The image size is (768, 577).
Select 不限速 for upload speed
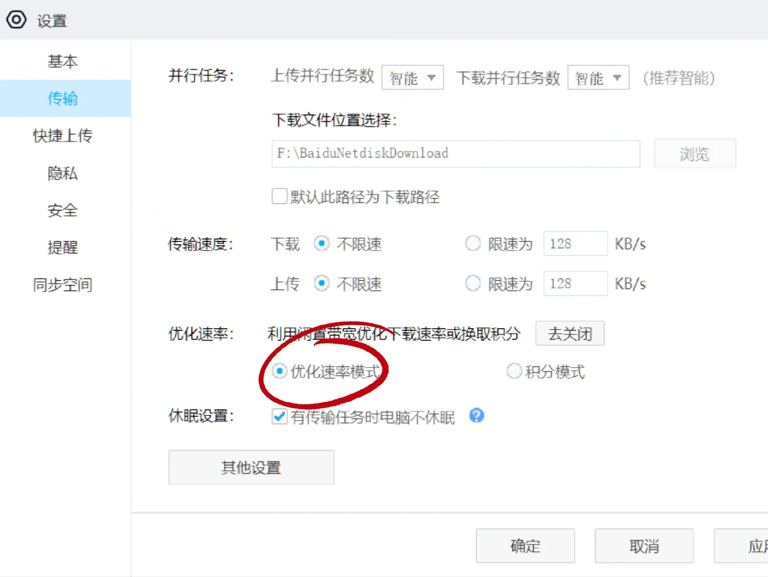click(321, 283)
